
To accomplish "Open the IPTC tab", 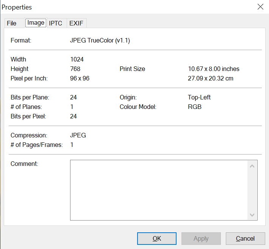I will (56, 23).
